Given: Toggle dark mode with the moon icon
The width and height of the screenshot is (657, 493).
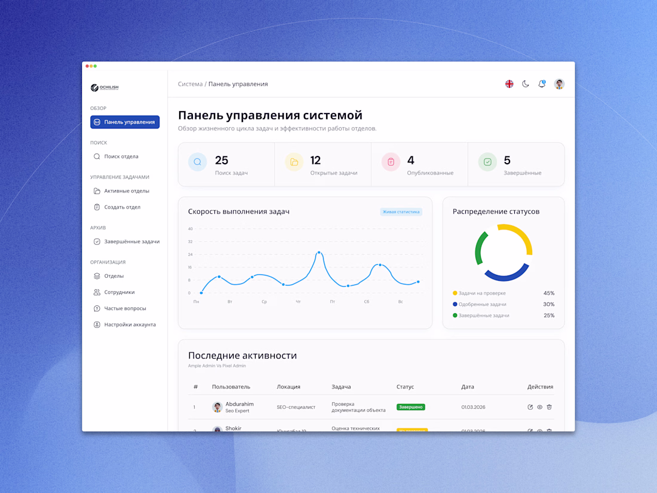Looking at the screenshot, I should (526, 84).
